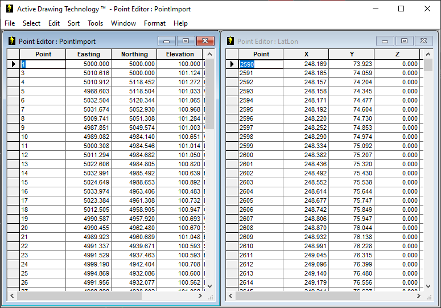Restore the LatLon child window

404,41
